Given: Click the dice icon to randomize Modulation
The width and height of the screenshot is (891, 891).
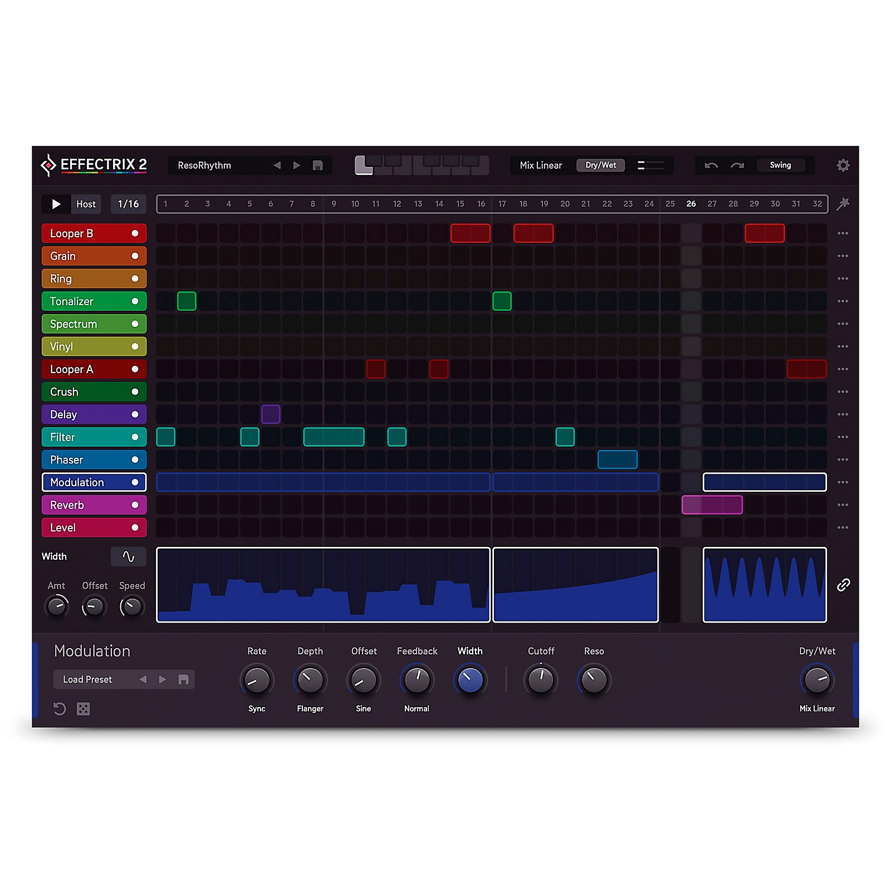Looking at the screenshot, I should pyautogui.click(x=83, y=708).
